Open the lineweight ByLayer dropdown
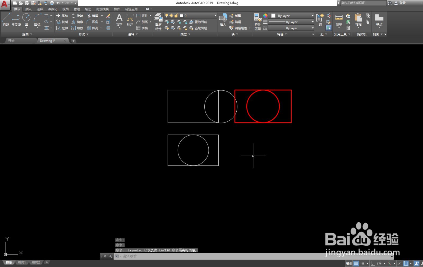Viewport: 423px width, 267px height. (291, 22)
